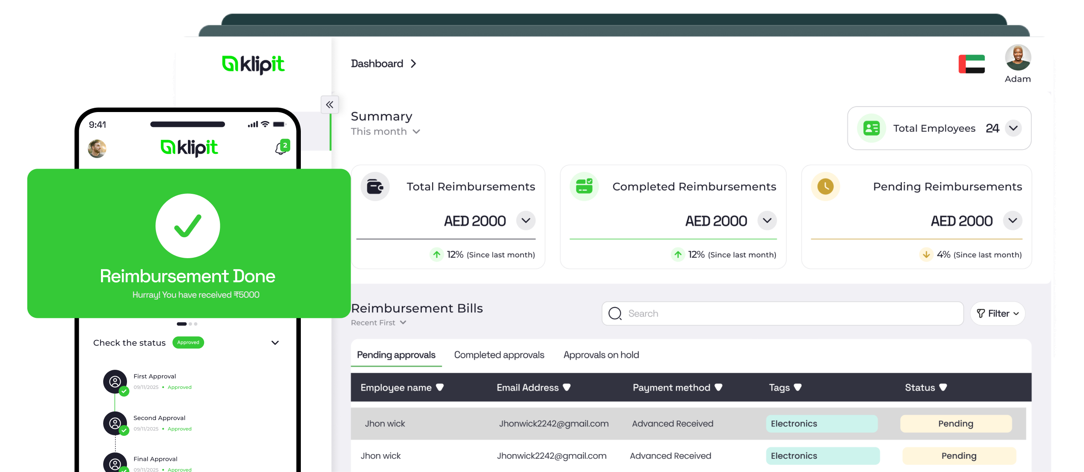Click the Second Approval label on phone
This screenshot has width=1084, height=472.
[159, 418]
